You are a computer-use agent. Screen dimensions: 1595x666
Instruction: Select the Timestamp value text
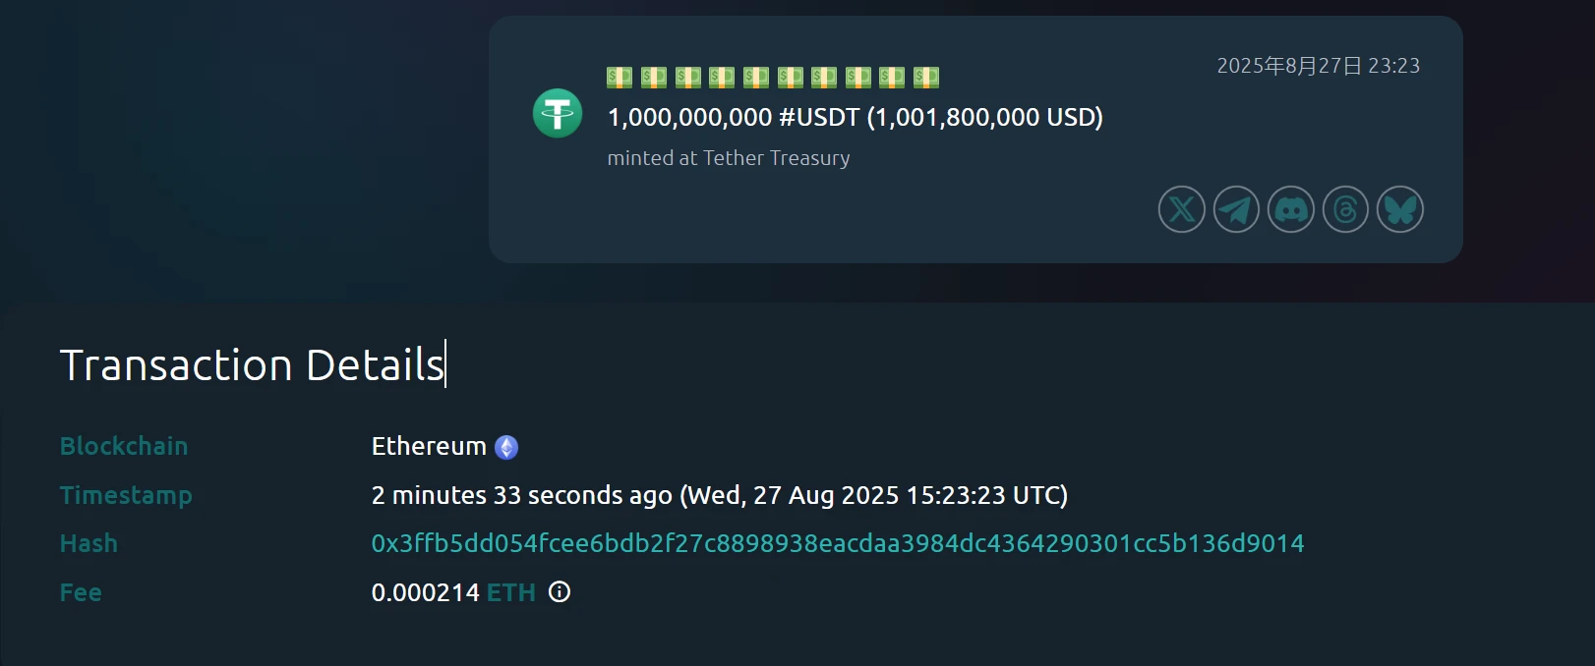(719, 496)
